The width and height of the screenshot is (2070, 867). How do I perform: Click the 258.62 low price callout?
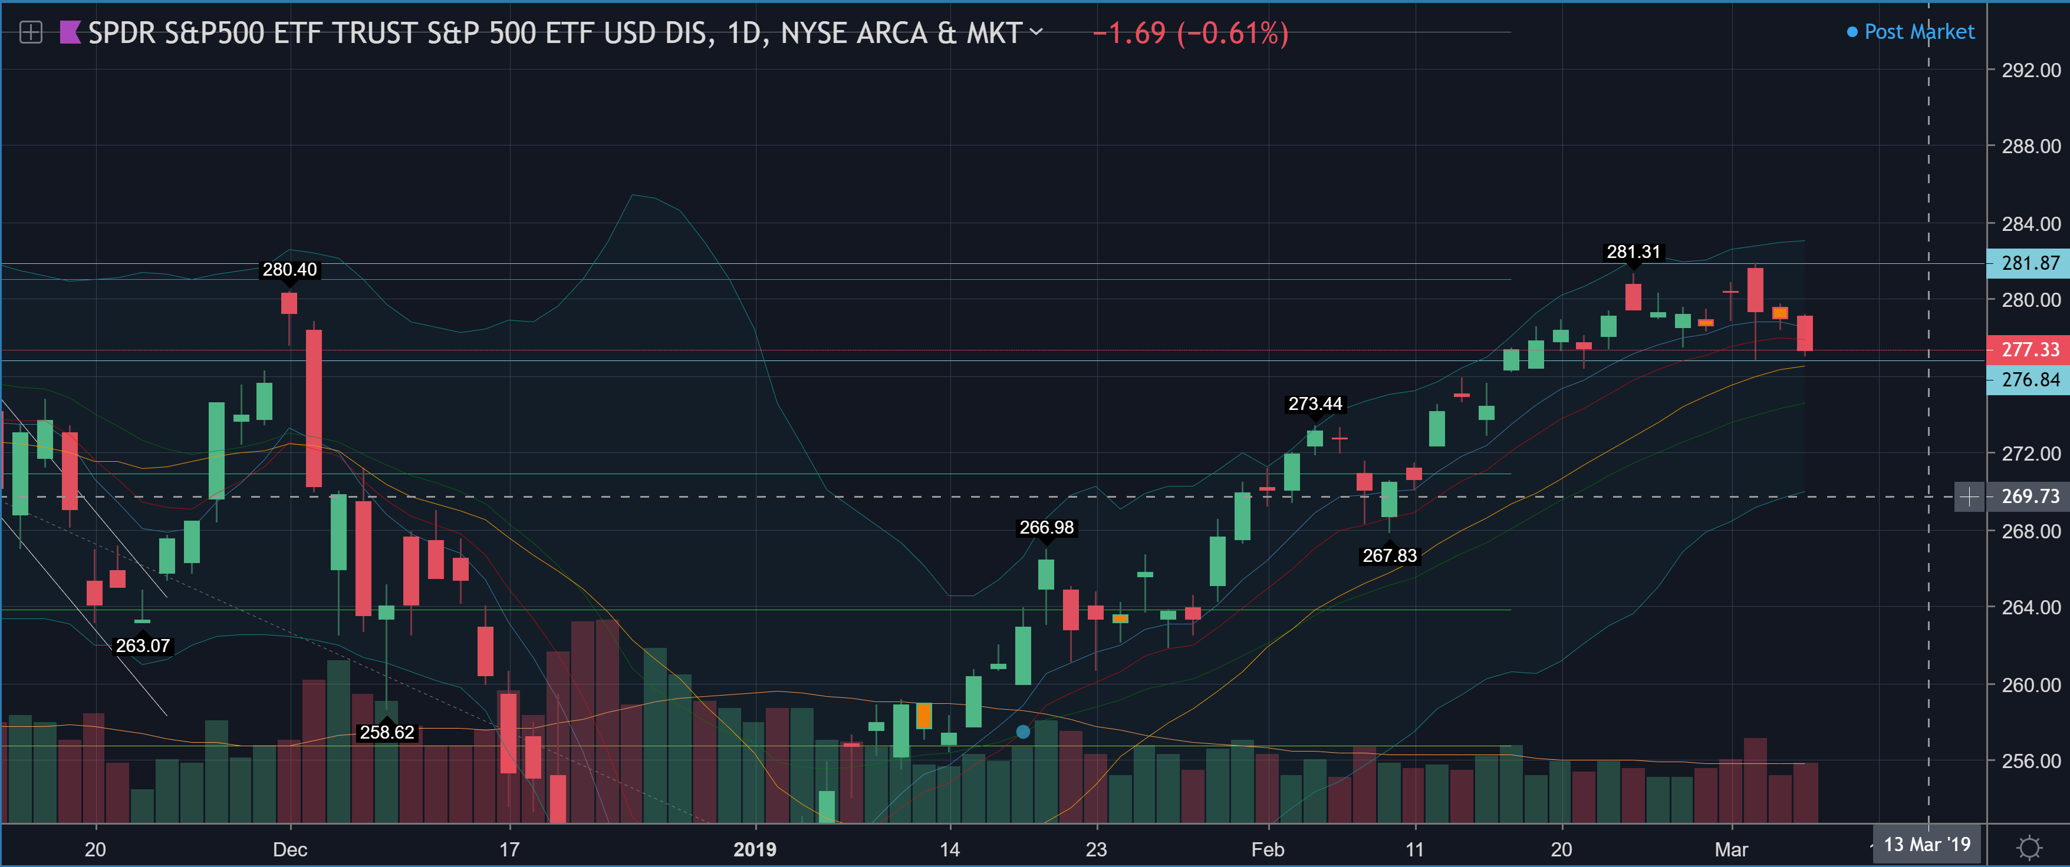(x=387, y=732)
